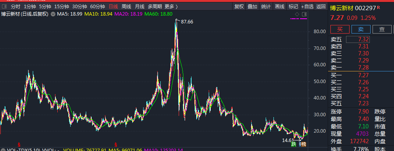Click the 返回 back button
Screen dimensions: 394x151
(321, 7)
